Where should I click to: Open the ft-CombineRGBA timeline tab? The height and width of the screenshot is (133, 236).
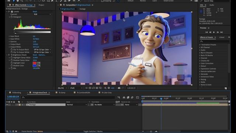(x=83, y=93)
